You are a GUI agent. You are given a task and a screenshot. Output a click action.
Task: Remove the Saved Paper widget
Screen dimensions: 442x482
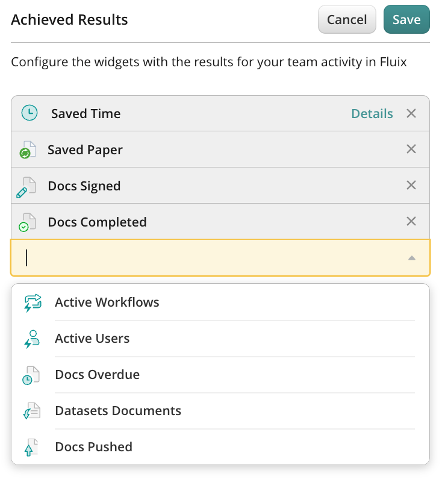pyautogui.click(x=411, y=149)
